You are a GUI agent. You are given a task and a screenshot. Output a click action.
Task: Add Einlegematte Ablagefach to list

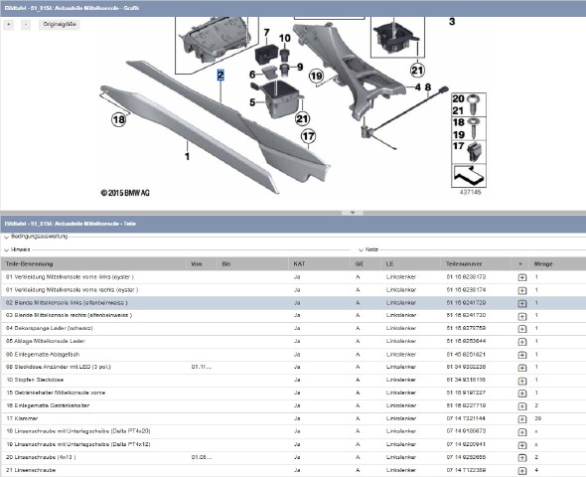[x=522, y=355]
